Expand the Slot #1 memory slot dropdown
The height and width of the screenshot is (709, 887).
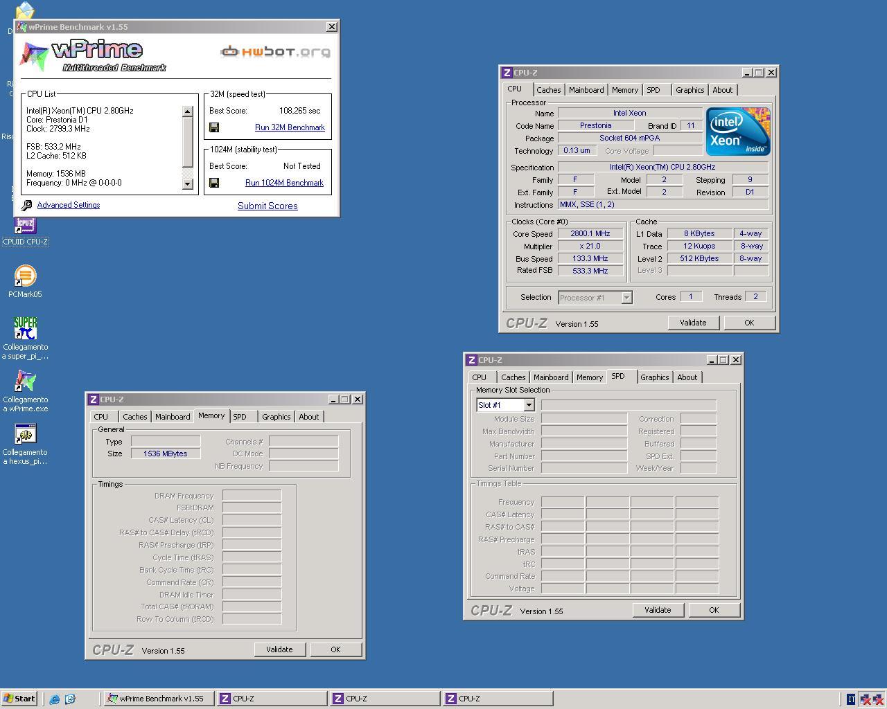tap(529, 405)
